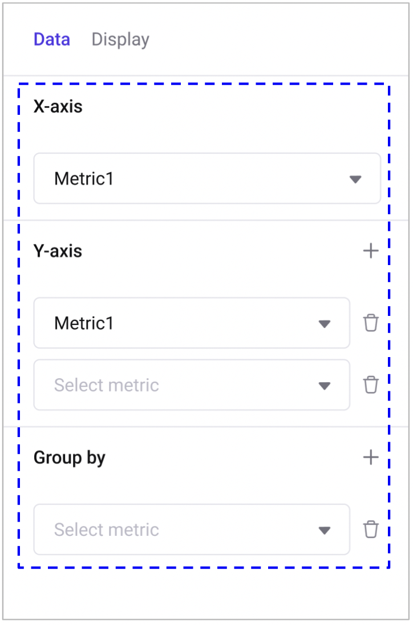Open the X-axis Metric1 dropdown
The height and width of the screenshot is (625, 413).
206,178
